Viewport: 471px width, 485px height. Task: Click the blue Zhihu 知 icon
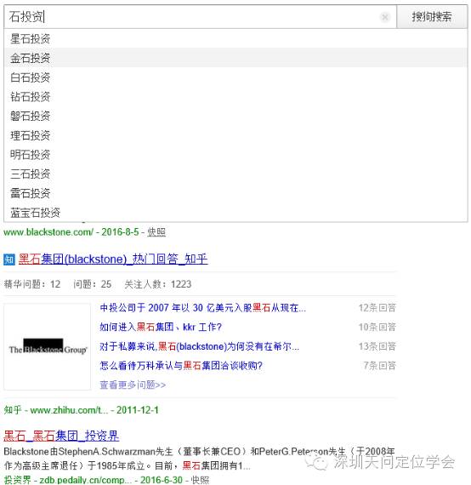coord(9,260)
